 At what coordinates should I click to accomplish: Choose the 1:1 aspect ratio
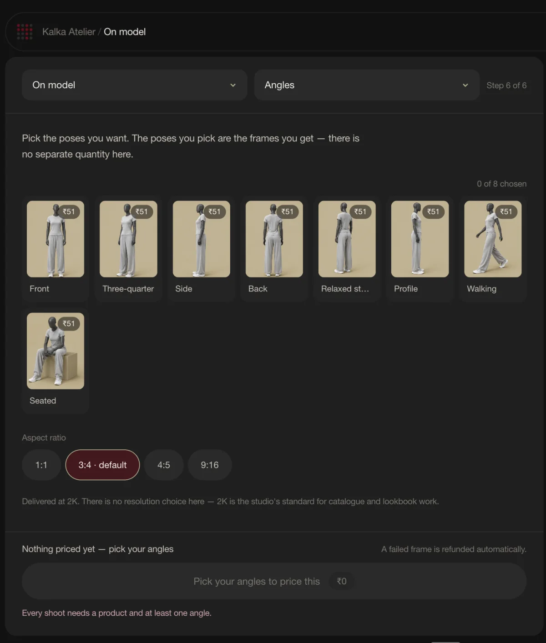point(41,465)
